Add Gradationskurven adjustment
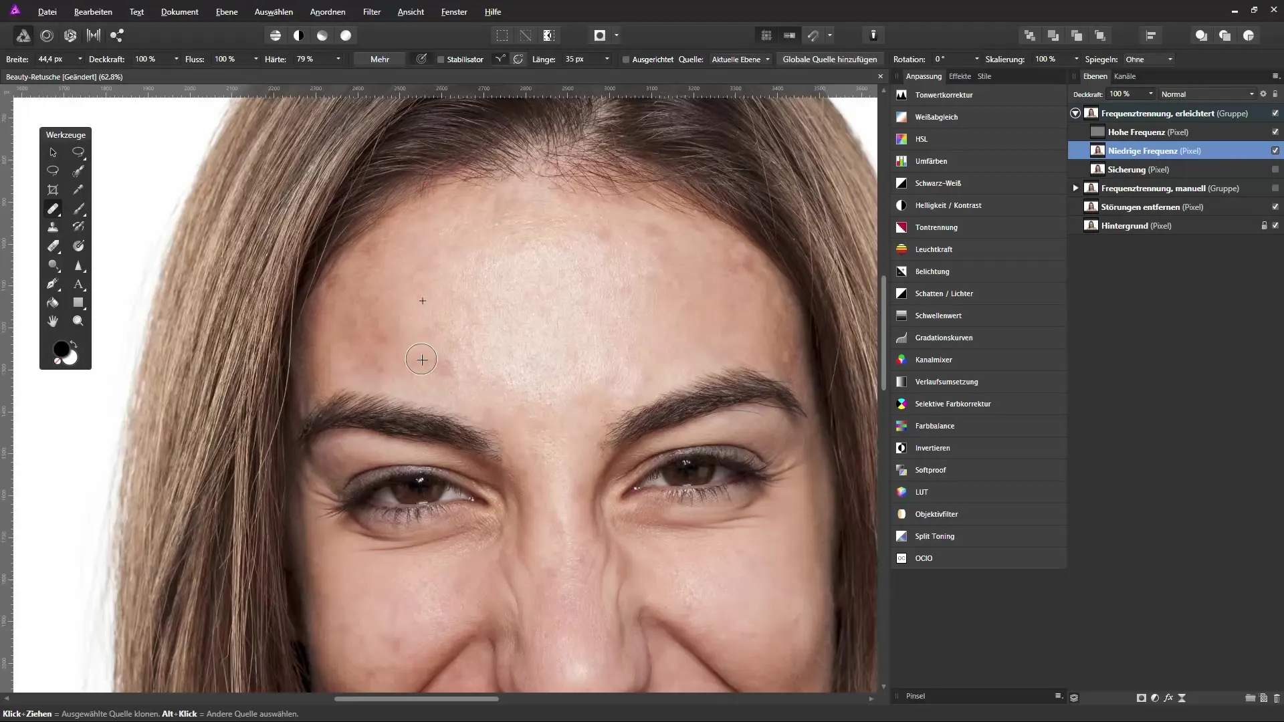 [x=978, y=338]
